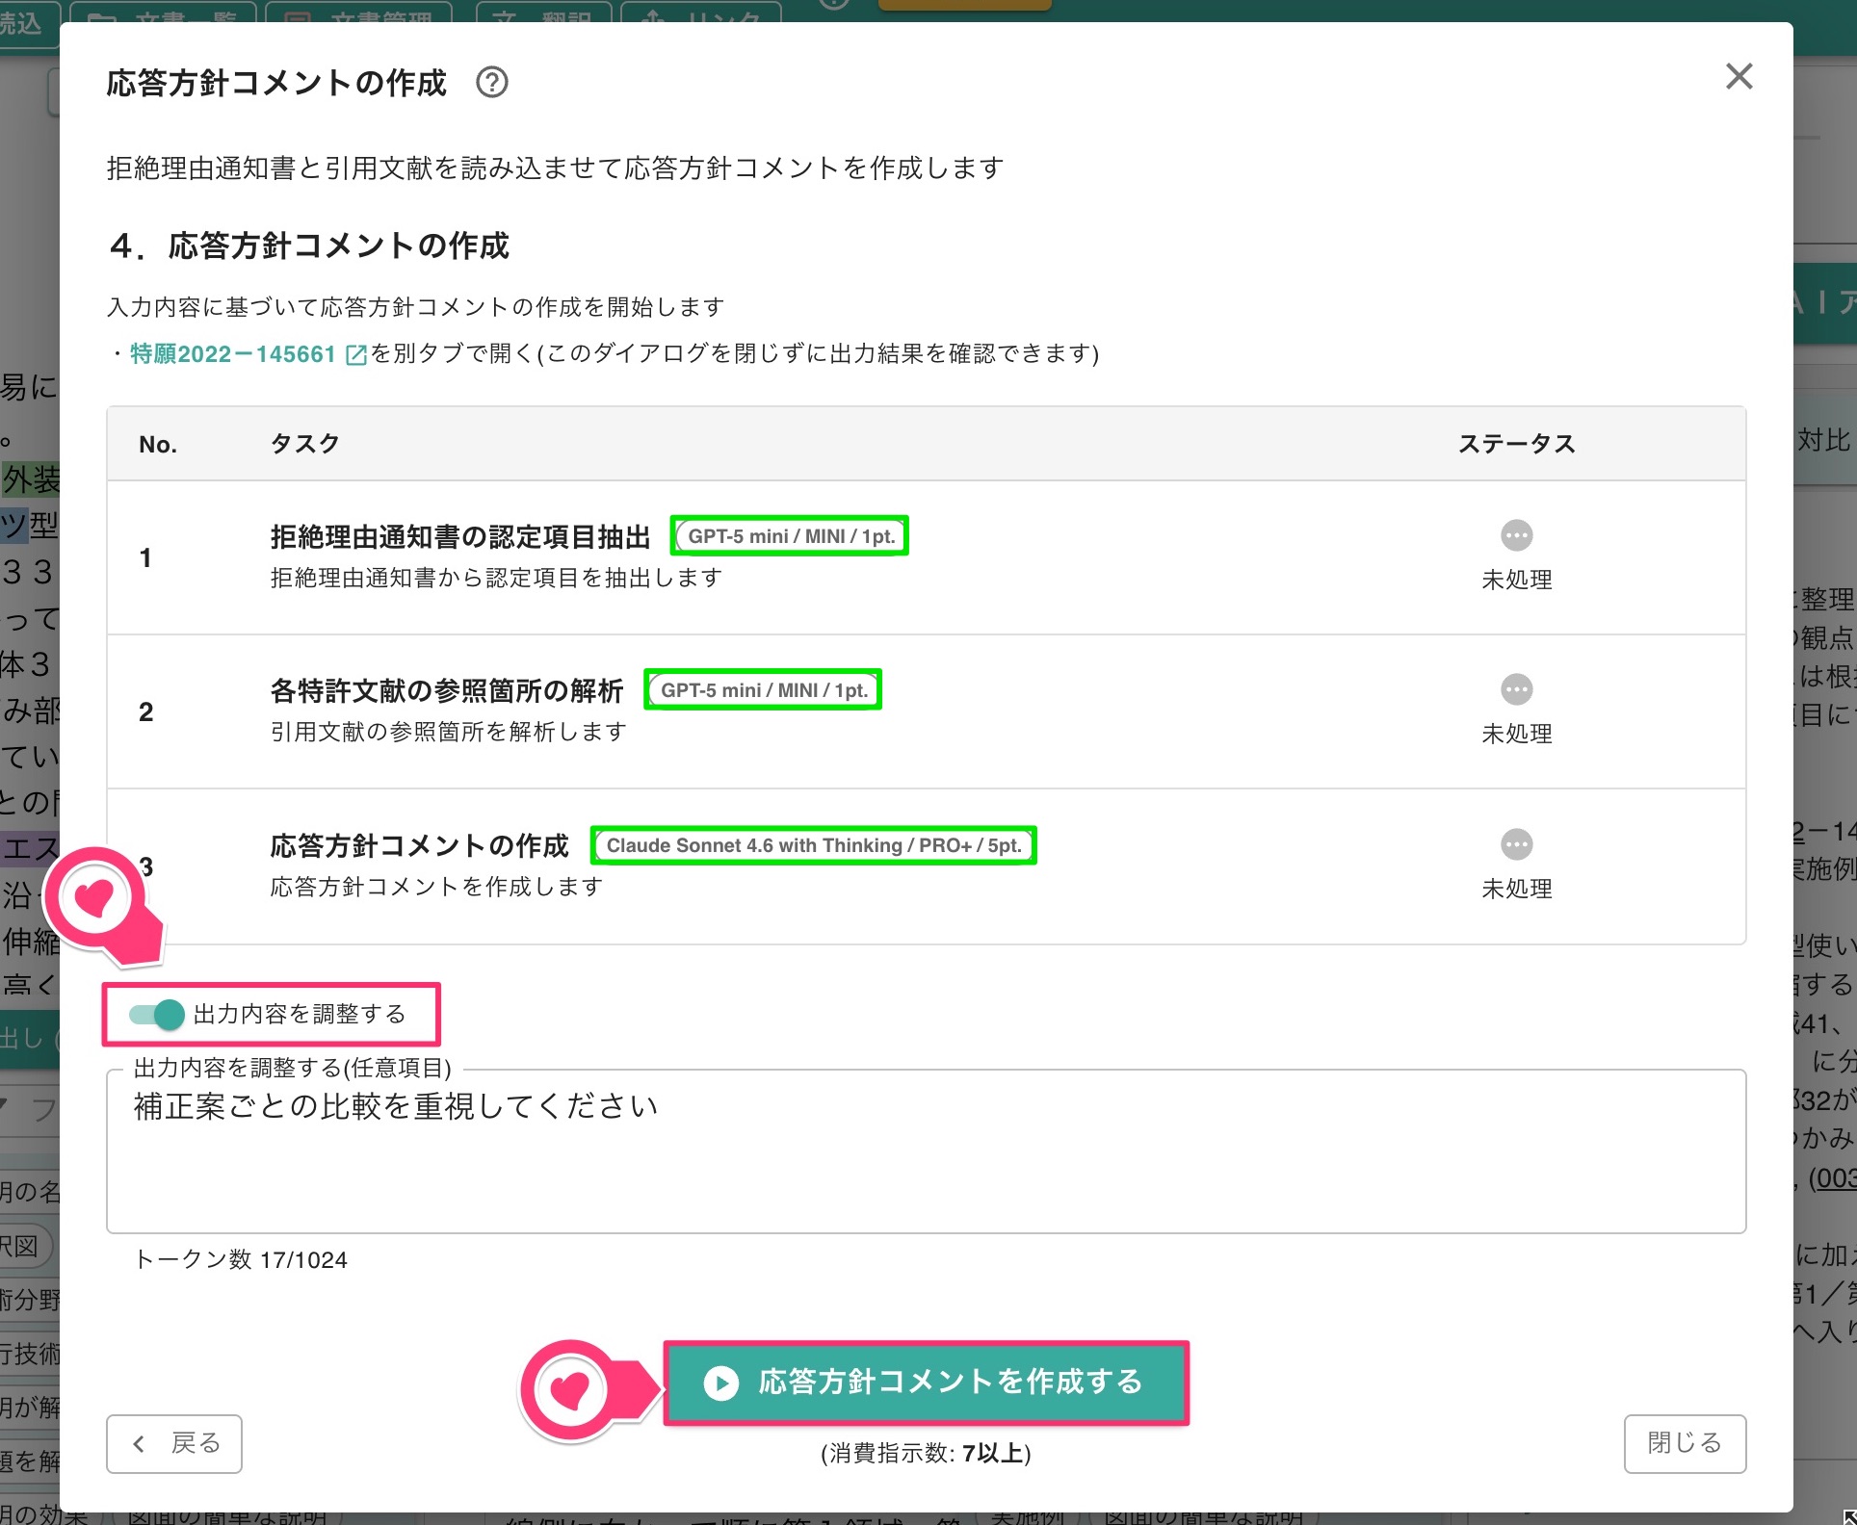Screen dimensions: 1857x1525
Task: Click the 4．応答方針コメントの作成 heading
Action: pyautogui.click(x=309, y=246)
